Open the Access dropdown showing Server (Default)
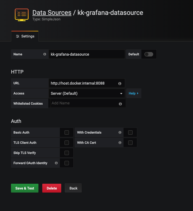193x211 pixels. point(87,93)
